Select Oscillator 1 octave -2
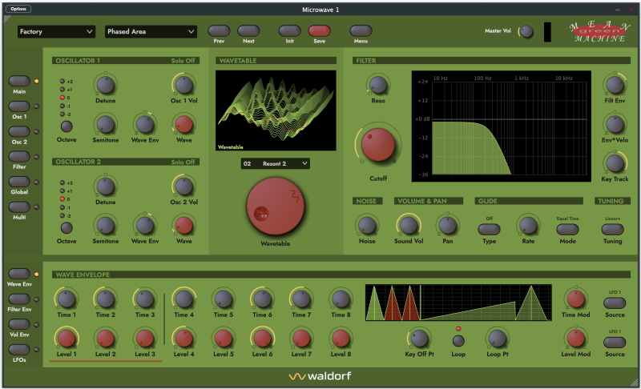This screenshot has height=389, width=641. [62, 114]
